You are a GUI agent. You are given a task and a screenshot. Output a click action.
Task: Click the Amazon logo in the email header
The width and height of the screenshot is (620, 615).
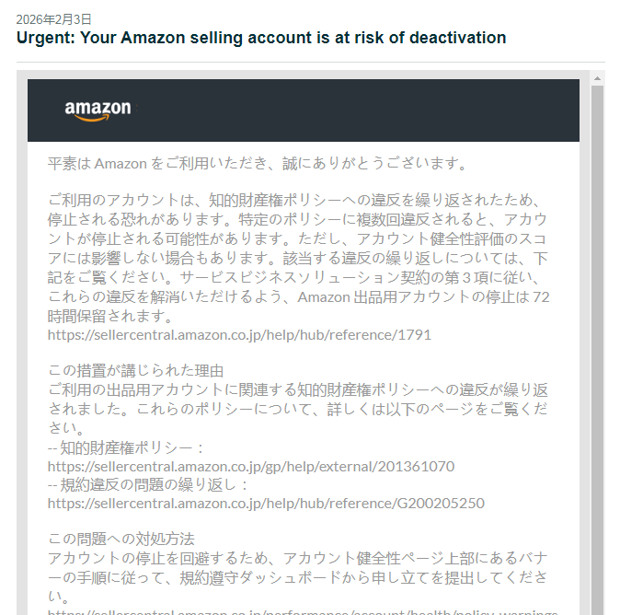[x=98, y=110]
